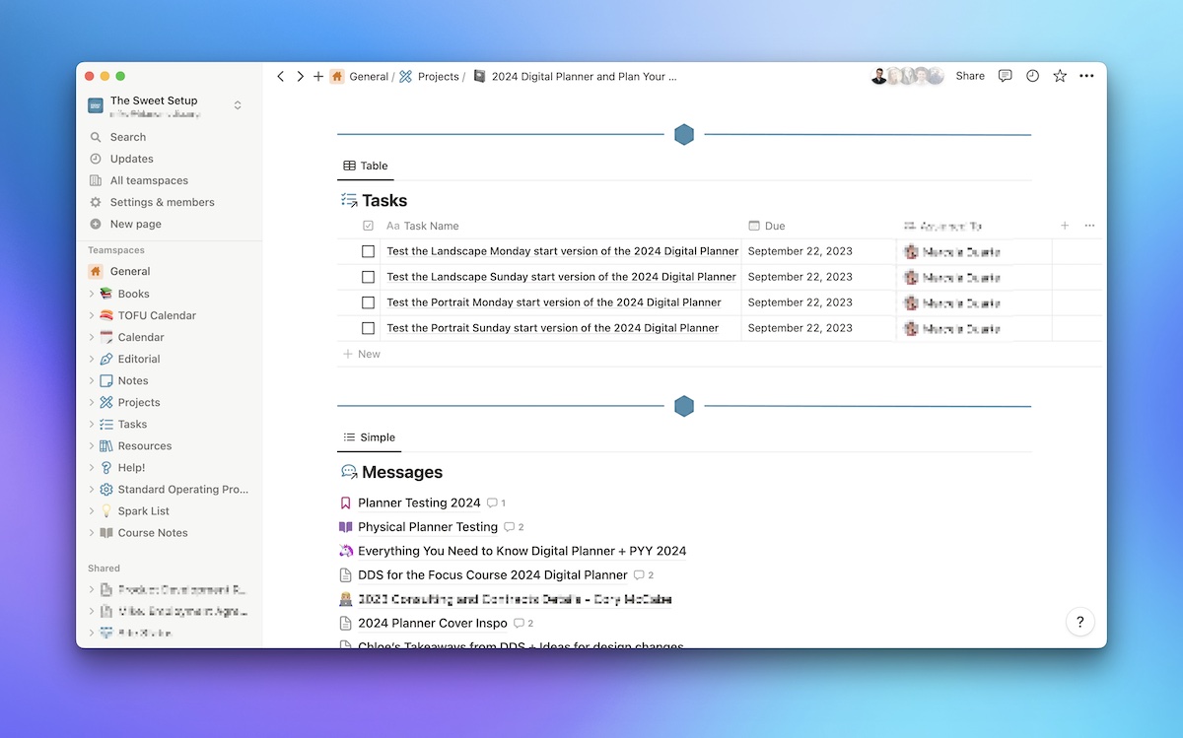Open the Tasks database heading

[x=384, y=201]
